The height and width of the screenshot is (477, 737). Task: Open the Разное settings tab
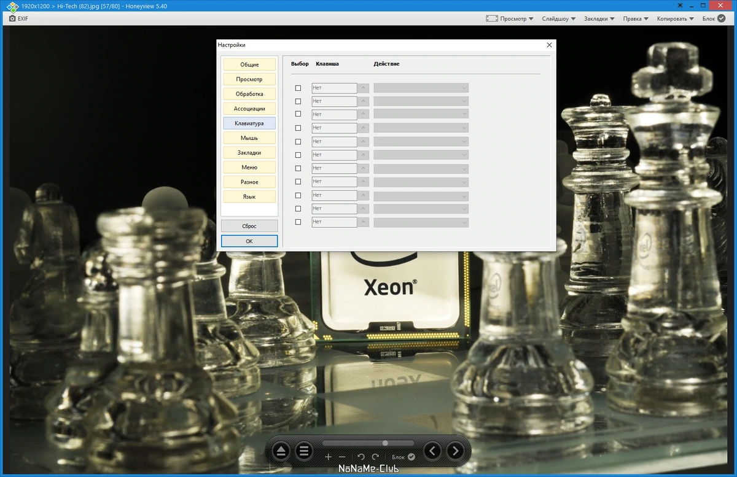(249, 182)
